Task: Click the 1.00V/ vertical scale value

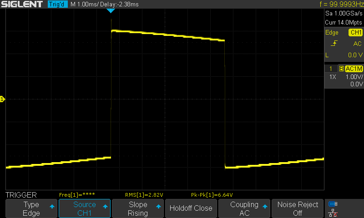Action: point(354,77)
